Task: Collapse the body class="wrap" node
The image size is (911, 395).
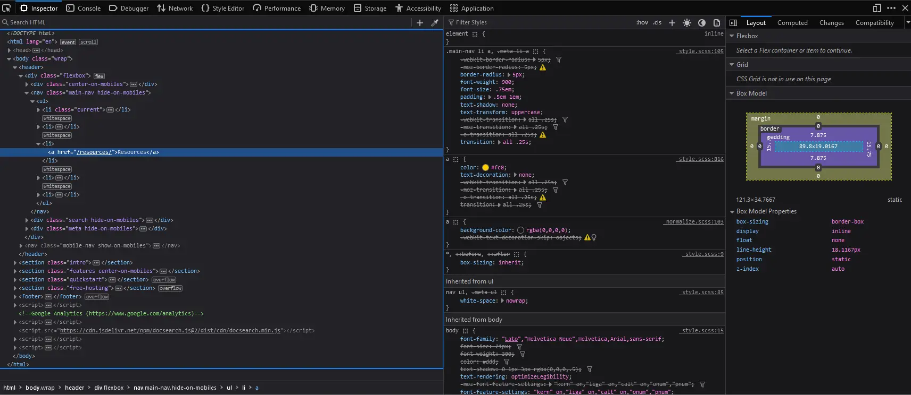Action: (x=9, y=59)
